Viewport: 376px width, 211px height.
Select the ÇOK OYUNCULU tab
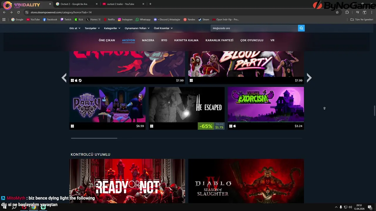[x=252, y=40]
